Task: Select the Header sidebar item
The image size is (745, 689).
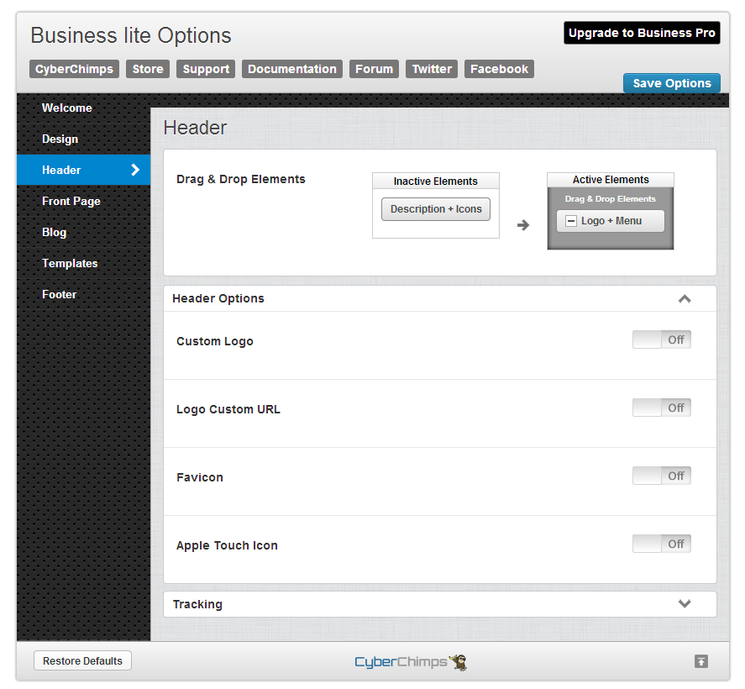Action: click(x=84, y=170)
